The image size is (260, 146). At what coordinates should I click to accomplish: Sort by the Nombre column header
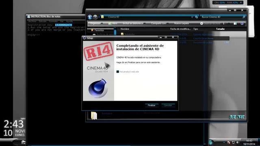click(x=125, y=29)
